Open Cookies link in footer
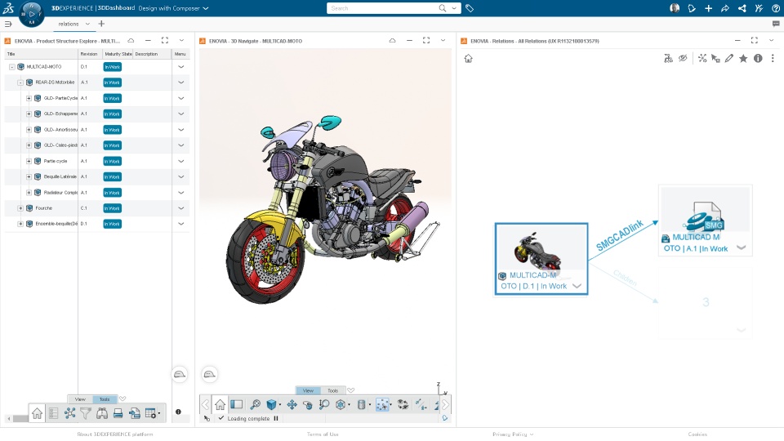This screenshot has height=441, width=784. [697, 434]
